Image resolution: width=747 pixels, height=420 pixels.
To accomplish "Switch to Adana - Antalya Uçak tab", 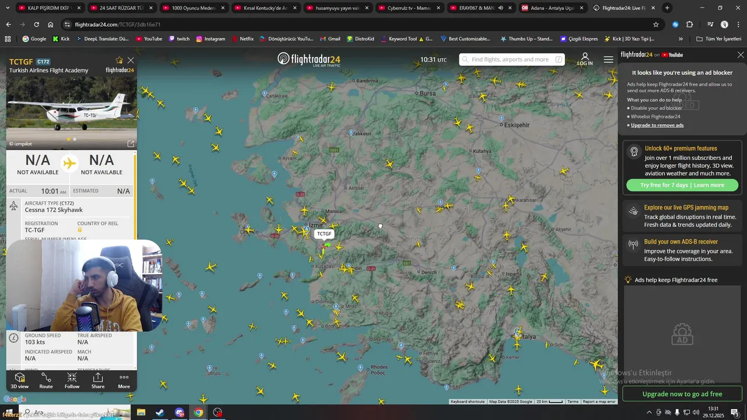I will [552, 8].
